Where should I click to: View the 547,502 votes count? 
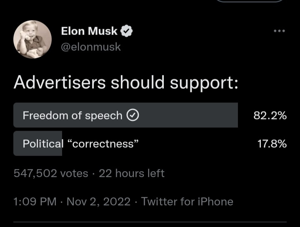click(51, 173)
